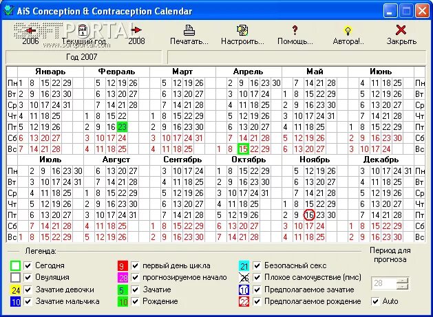Viewport: 433px width, 317px height.
Task: Click the Январь month header
Action: pos(50,72)
